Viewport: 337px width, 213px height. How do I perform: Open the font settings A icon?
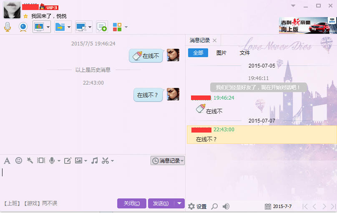pos(7,160)
